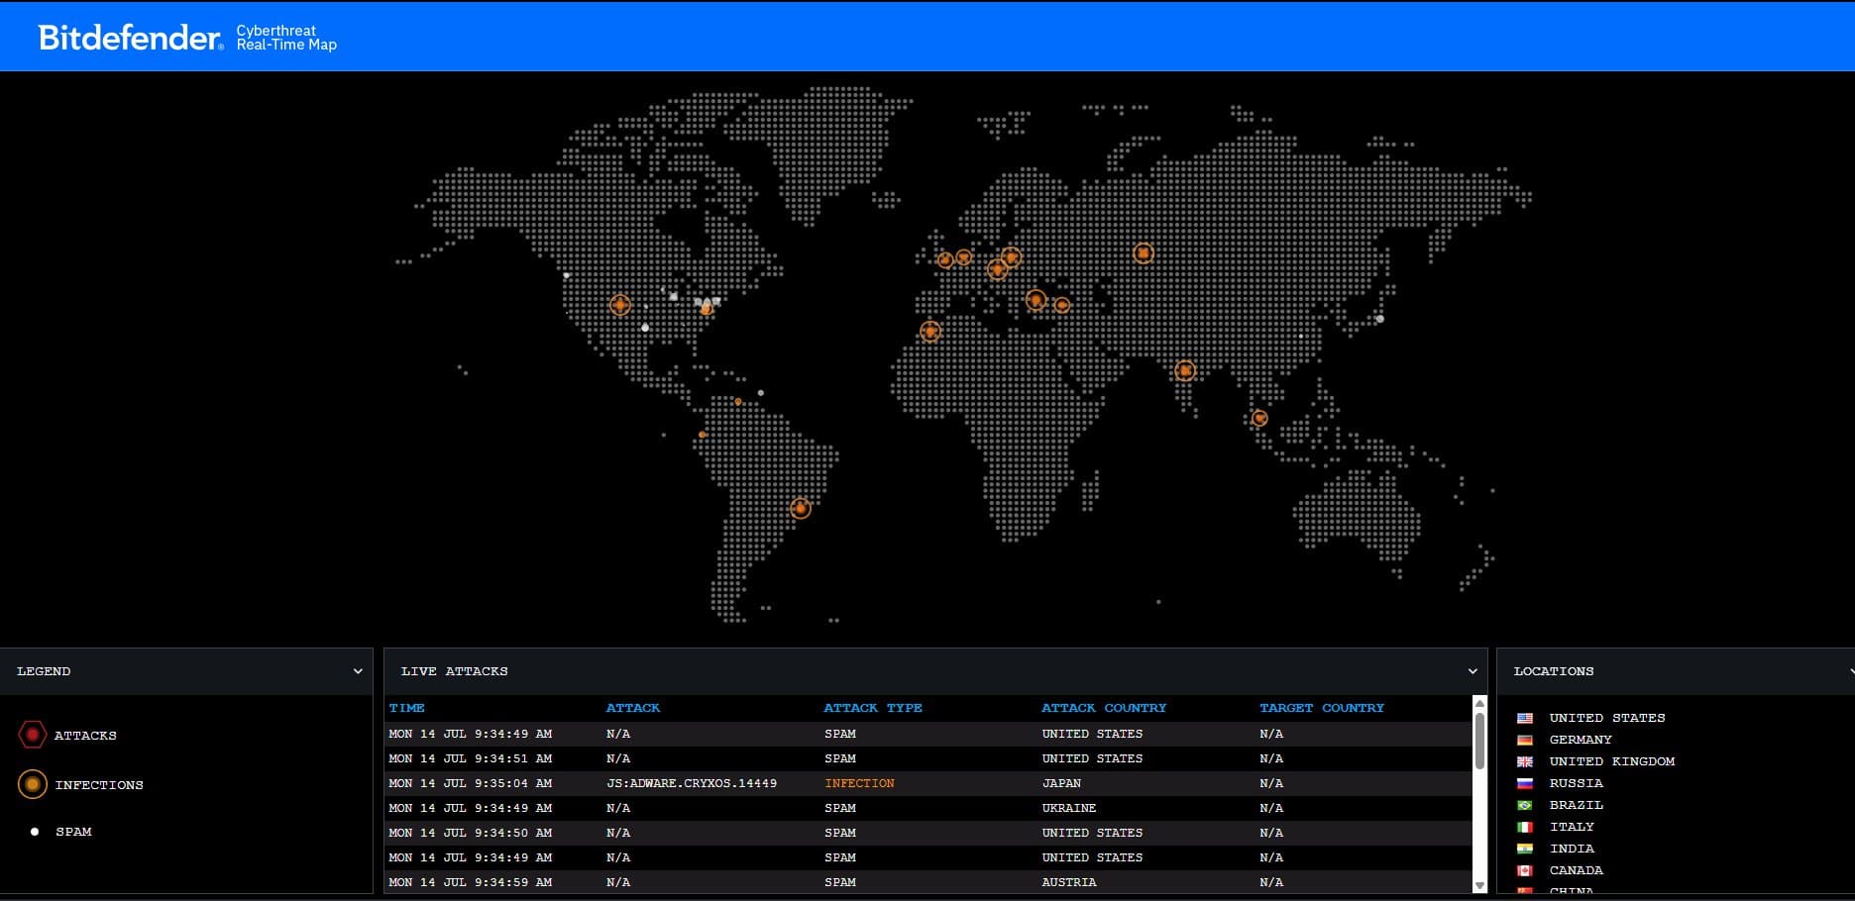Click the Live Attacks scrollbar up arrow
The height and width of the screenshot is (901, 1855).
click(1479, 704)
